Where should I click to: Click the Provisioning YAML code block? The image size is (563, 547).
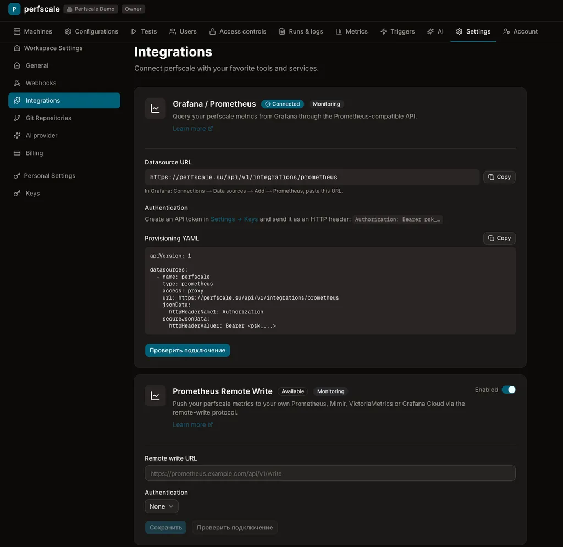coord(330,291)
